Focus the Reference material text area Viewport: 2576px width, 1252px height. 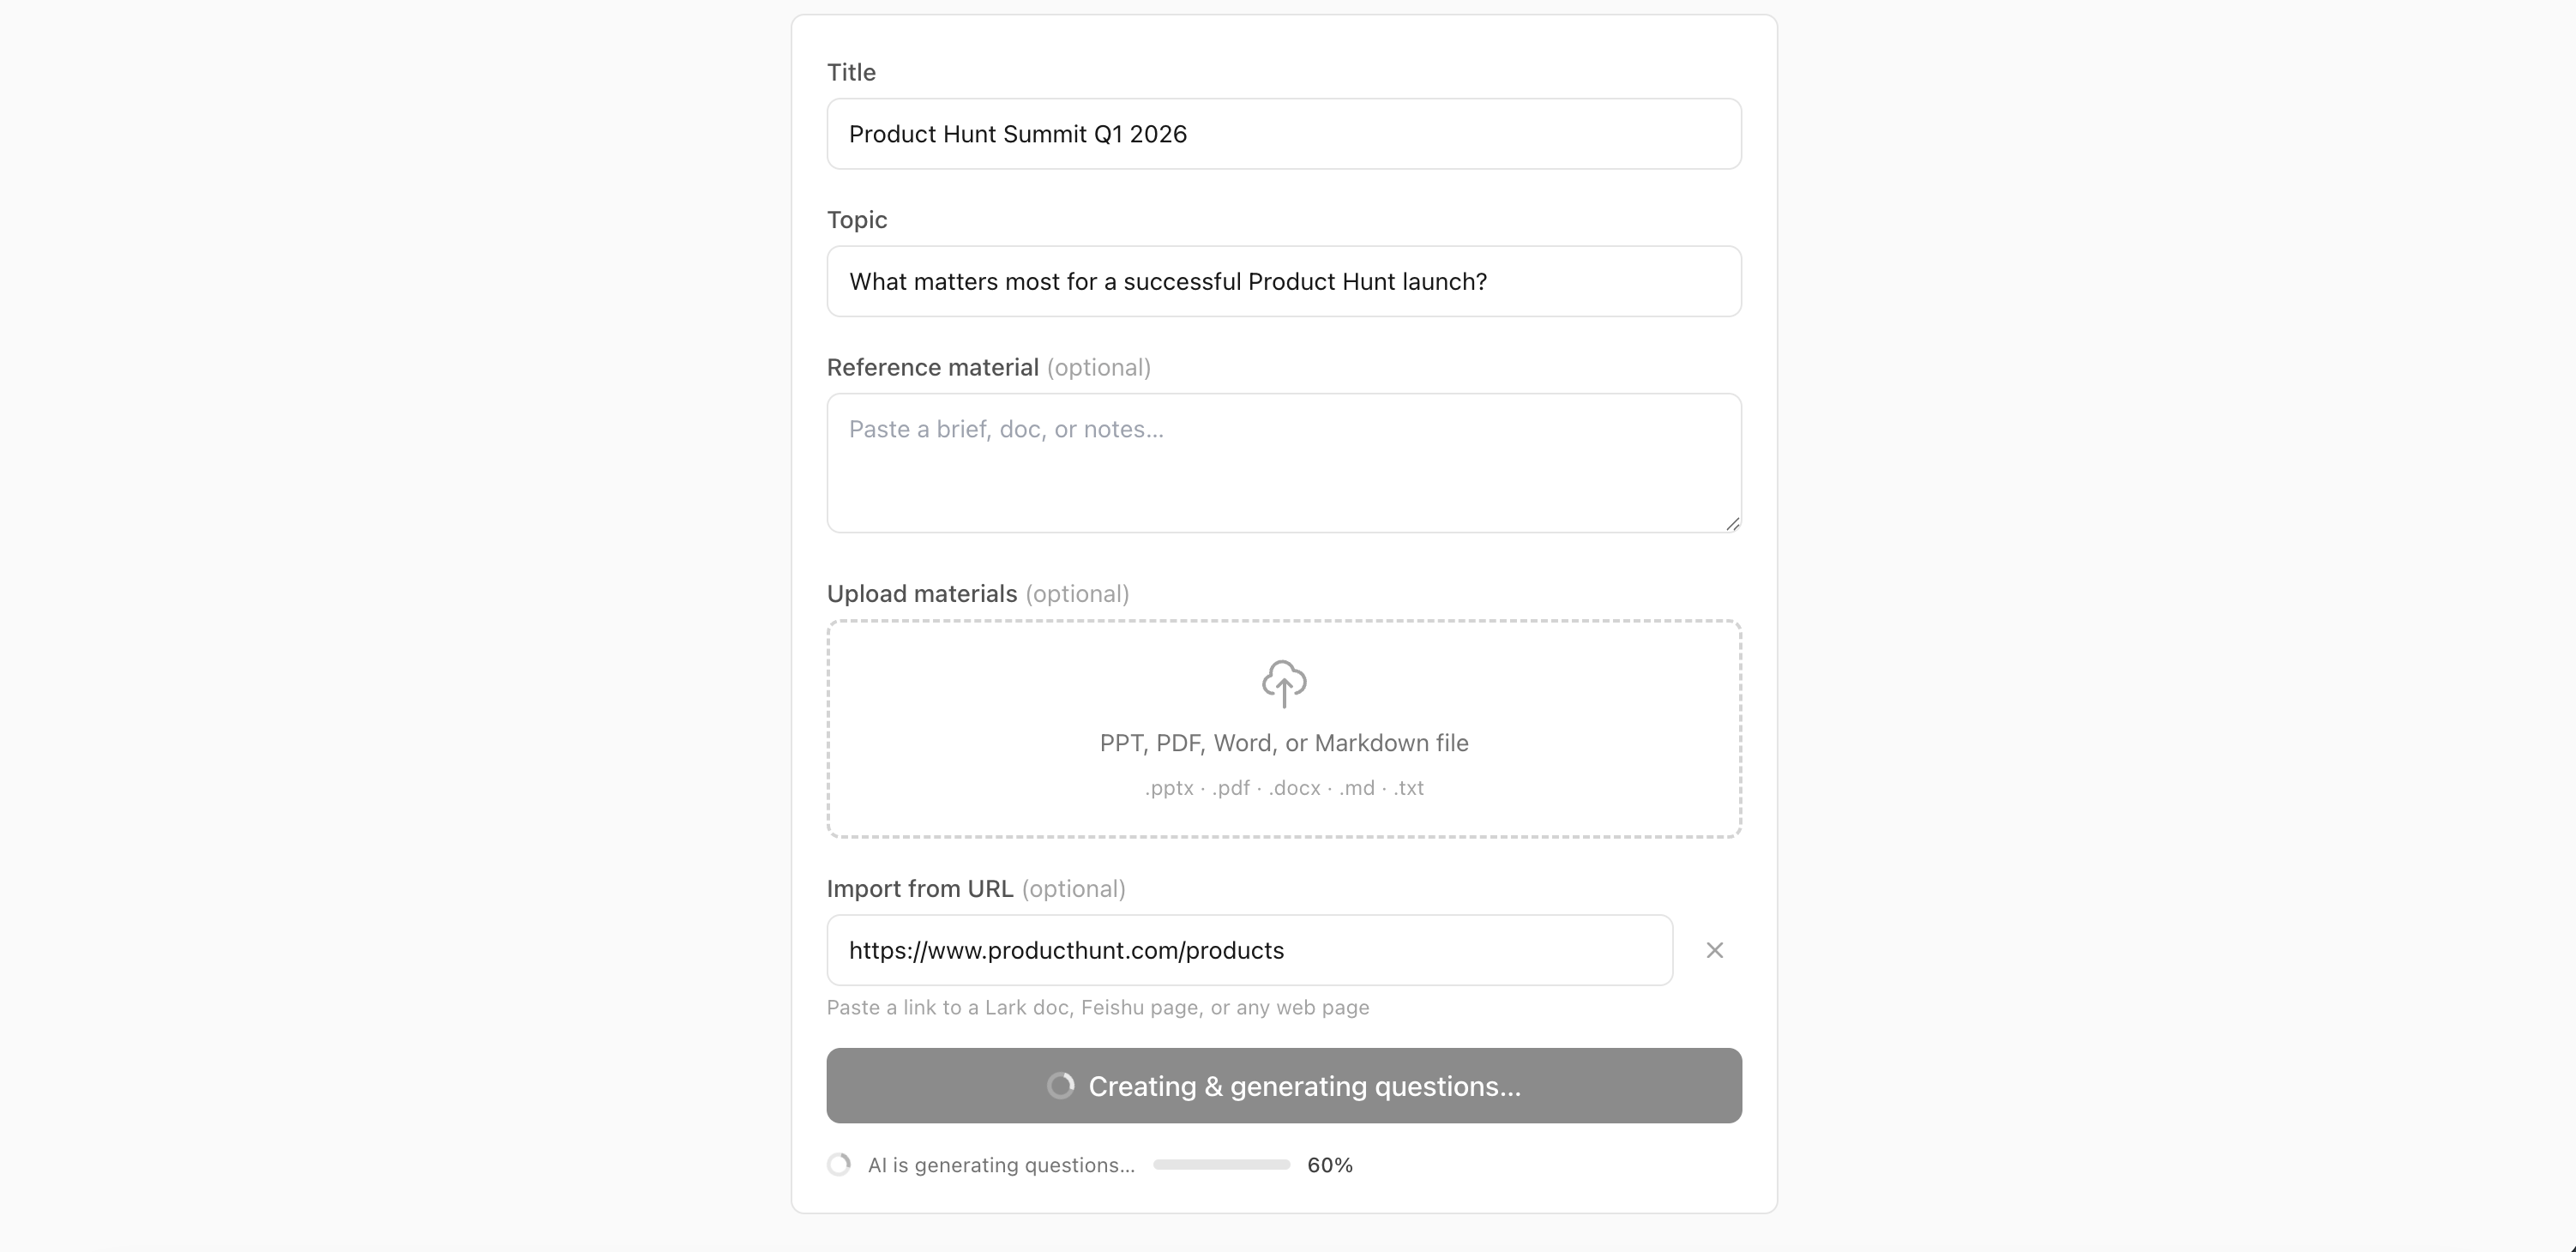[1284, 463]
